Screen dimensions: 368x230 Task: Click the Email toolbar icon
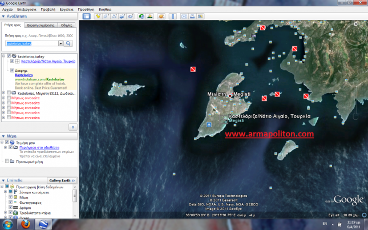tap(184, 16)
